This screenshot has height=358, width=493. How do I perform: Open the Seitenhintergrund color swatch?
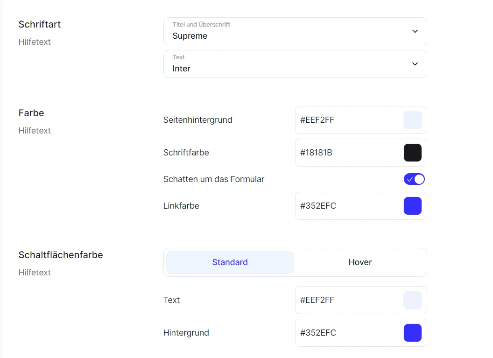point(413,120)
